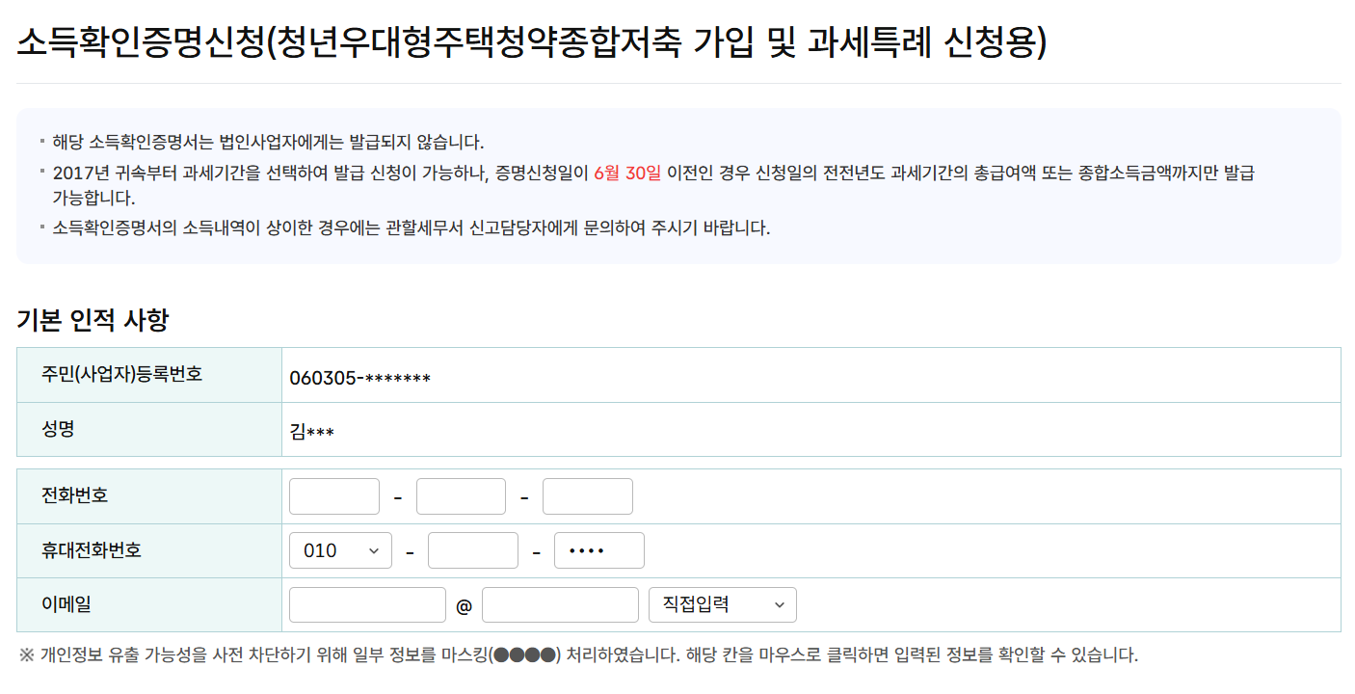The height and width of the screenshot is (694, 1355).
Task: Open the mobile phone prefix dropdown showing 010
Action: click(x=339, y=549)
